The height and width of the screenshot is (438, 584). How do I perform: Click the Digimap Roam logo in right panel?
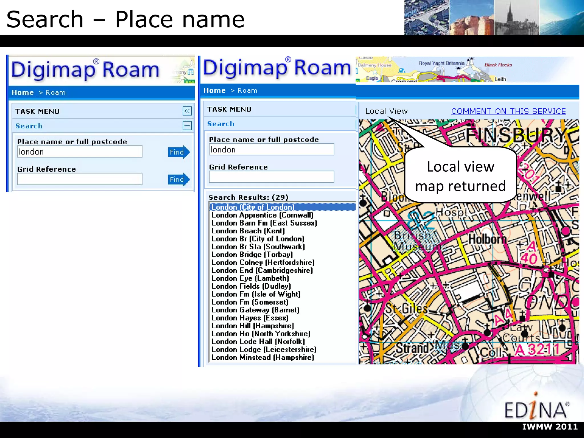pos(277,68)
